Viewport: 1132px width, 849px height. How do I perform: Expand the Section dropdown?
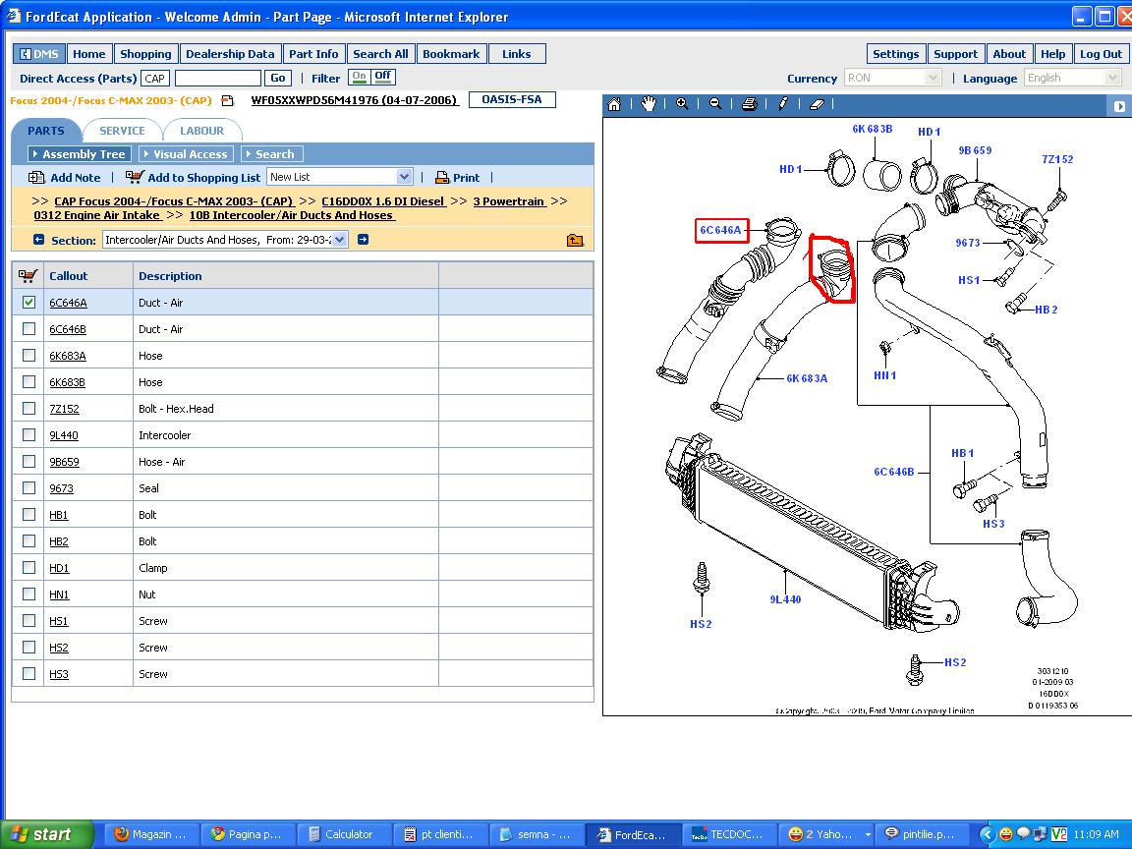point(340,240)
